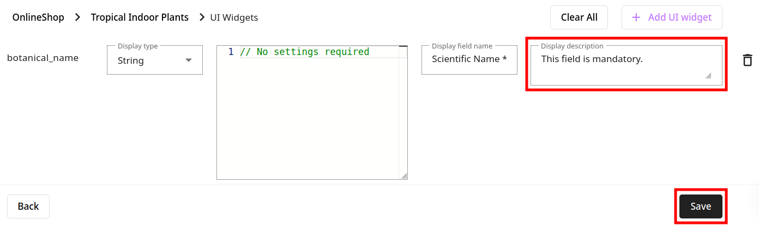The image size is (759, 225).
Task: Grab the description textarea resize handle
Action: pyautogui.click(x=708, y=76)
